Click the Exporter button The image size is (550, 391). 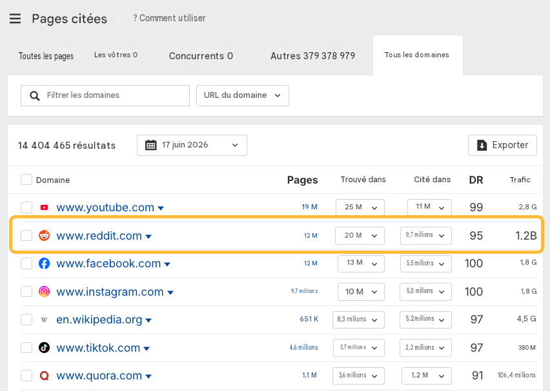(x=502, y=145)
